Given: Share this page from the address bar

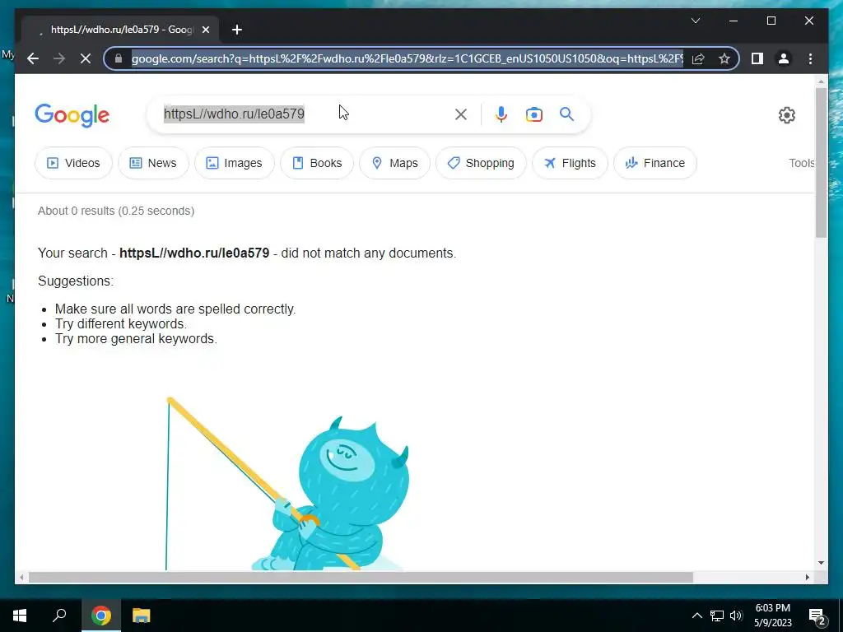Looking at the screenshot, I should click(x=698, y=58).
